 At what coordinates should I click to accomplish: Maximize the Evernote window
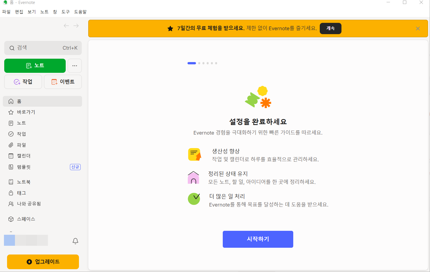[x=405, y=3]
